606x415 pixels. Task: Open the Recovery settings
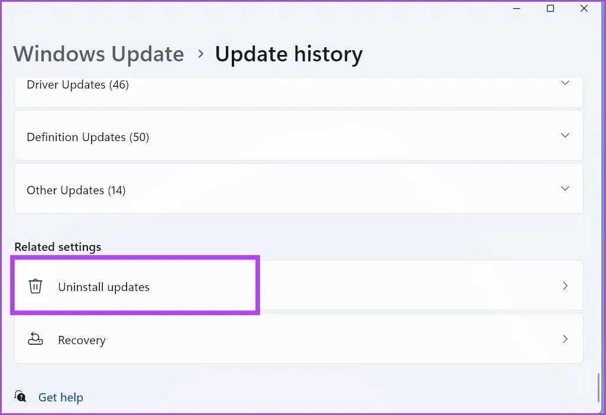(82, 340)
